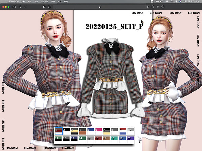Go back with the back arrow
The width and height of the screenshot is (202, 151).
click(20, 7)
